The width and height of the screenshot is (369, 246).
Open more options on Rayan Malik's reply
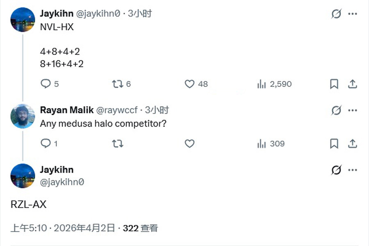(353, 110)
